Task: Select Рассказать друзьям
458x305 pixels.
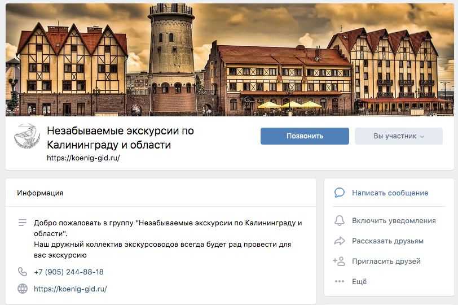Action: click(387, 241)
